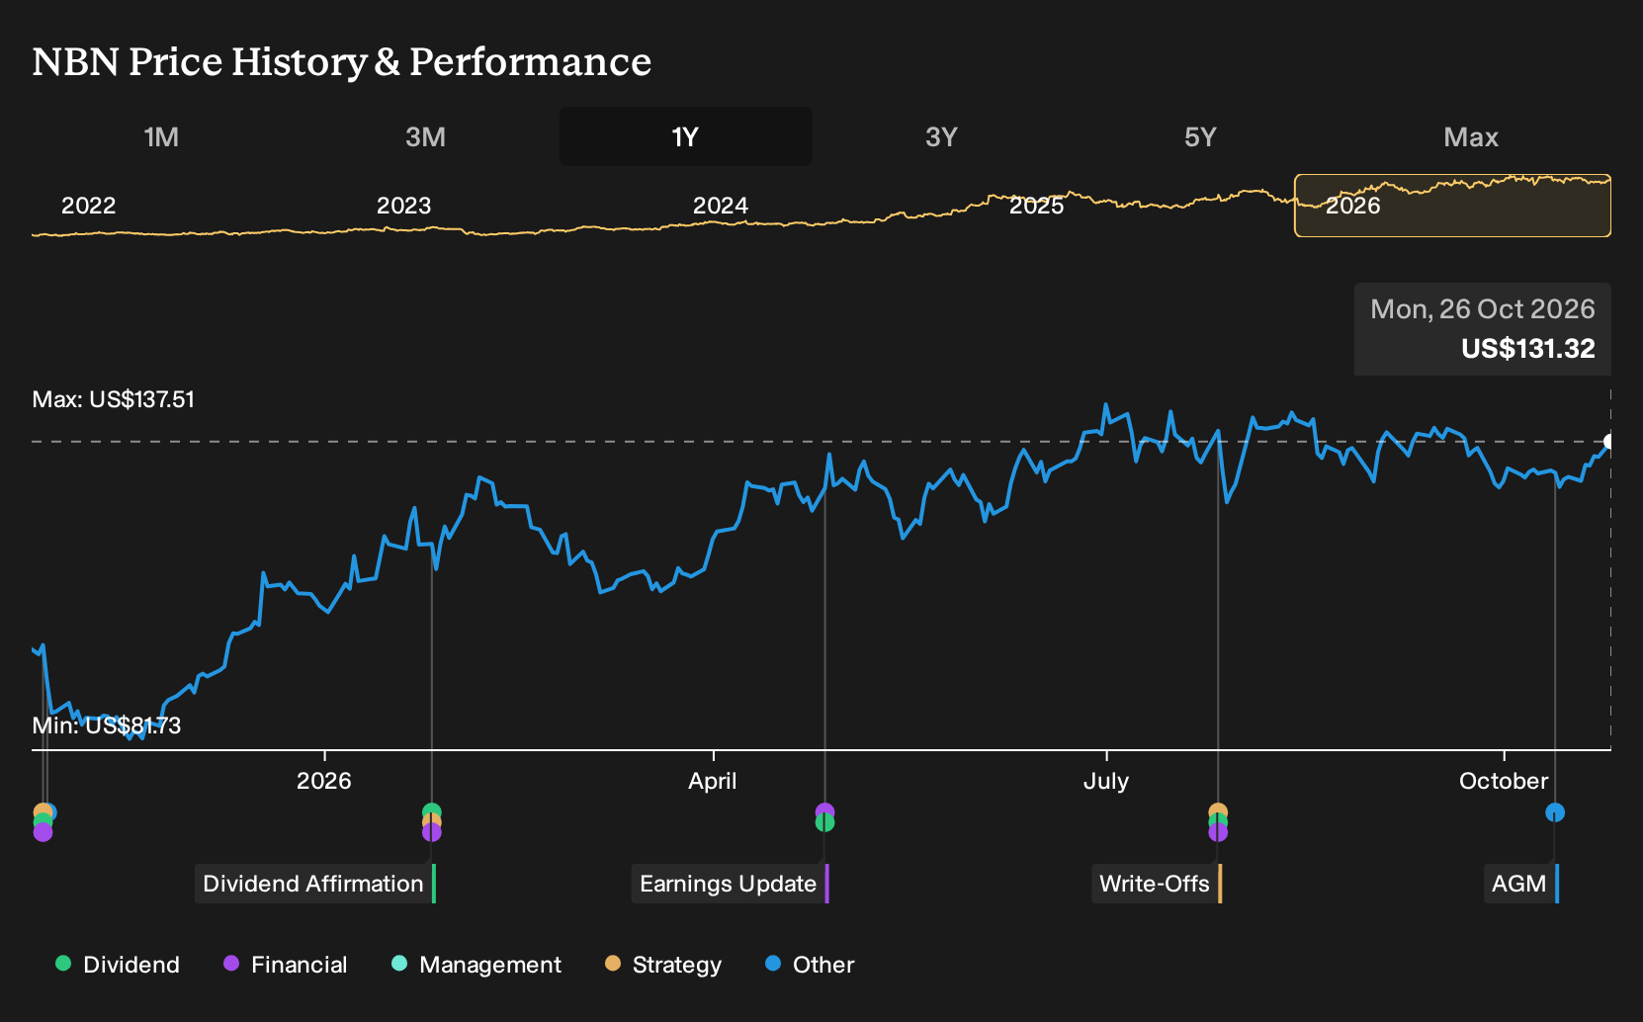The width and height of the screenshot is (1643, 1022).
Task: Click the white endpoint marker on price line
Action: pos(1609,442)
